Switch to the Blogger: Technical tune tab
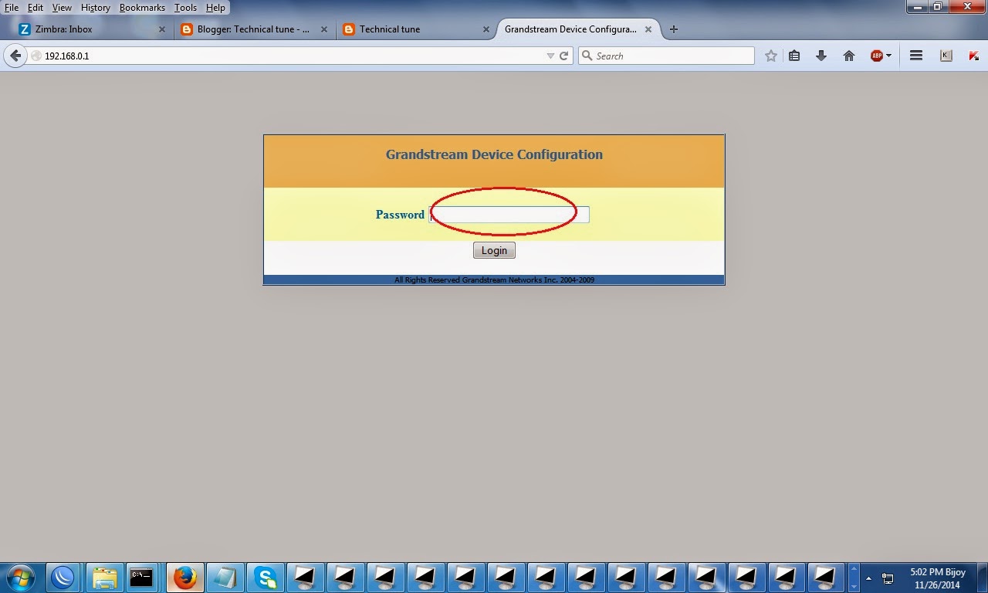This screenshot has height=593, width=988. pos(253,29)
